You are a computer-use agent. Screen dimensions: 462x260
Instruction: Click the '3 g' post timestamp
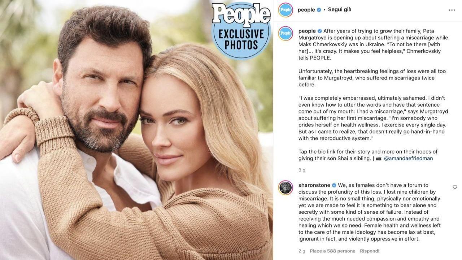coord(302,170)
